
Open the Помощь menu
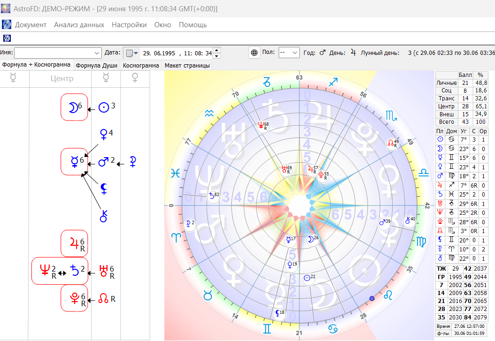(x=192, y=25)
